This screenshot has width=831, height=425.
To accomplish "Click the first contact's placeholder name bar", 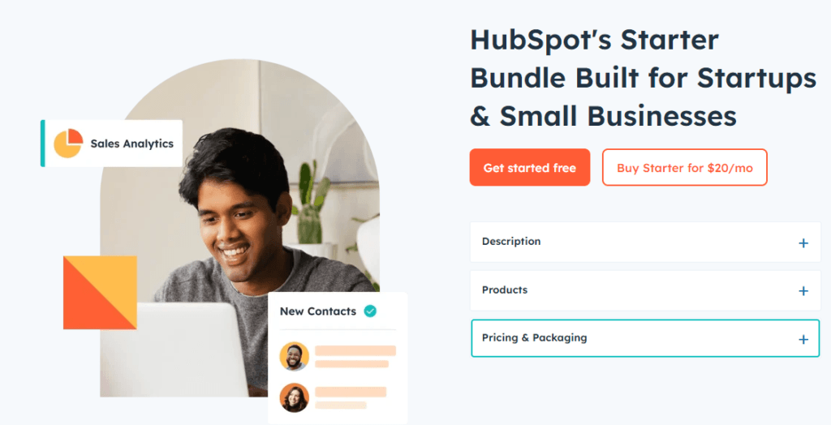I will point(355,351).
